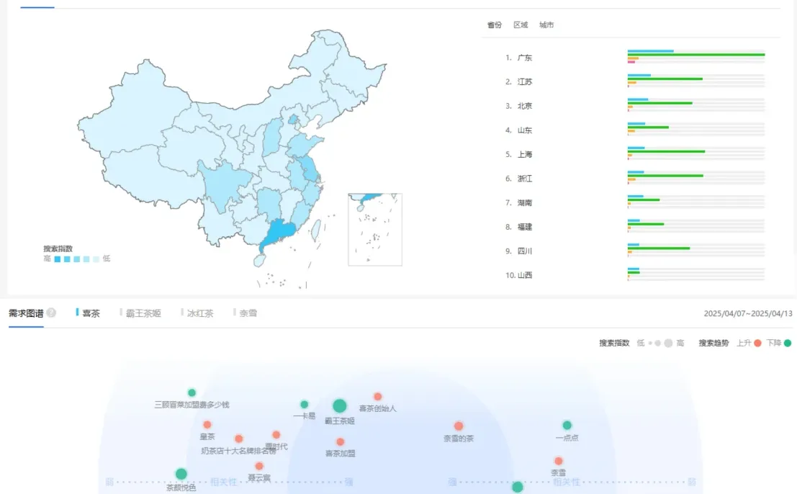Switch to the 城市 tab
The image size is (797, 494).
[x=546, y=25]
